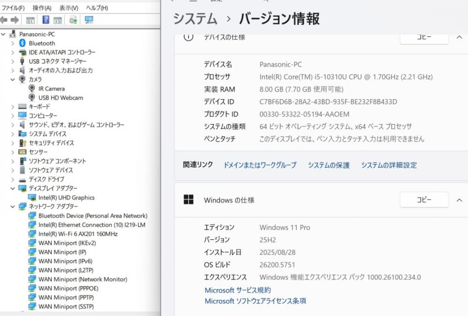The height and width of the screenshot is (316, 468).
Task: Expand the Bluetooth category
Action: [13, 44]
